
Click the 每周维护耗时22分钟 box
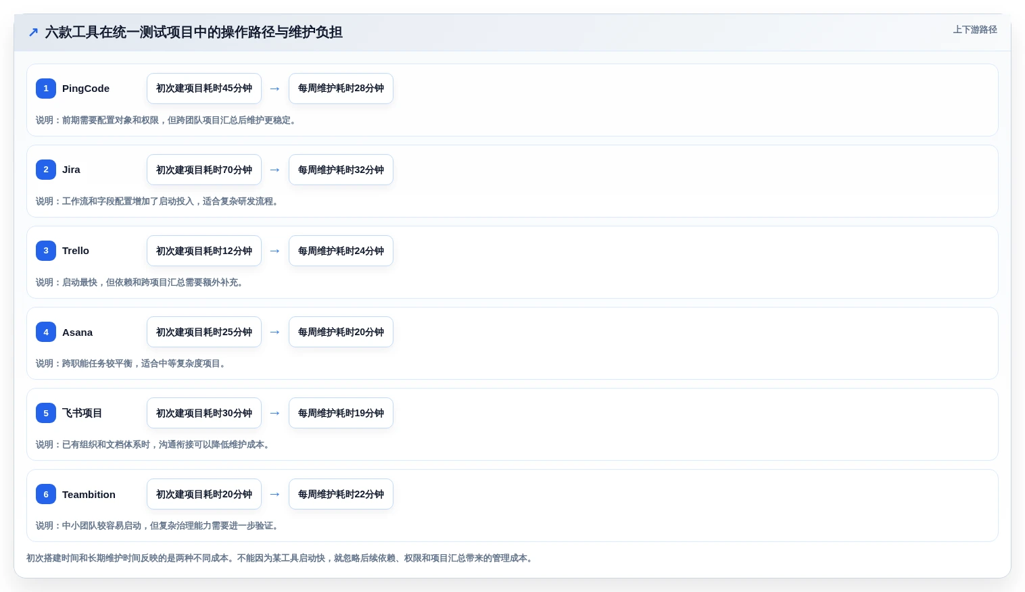pos(341,494)
